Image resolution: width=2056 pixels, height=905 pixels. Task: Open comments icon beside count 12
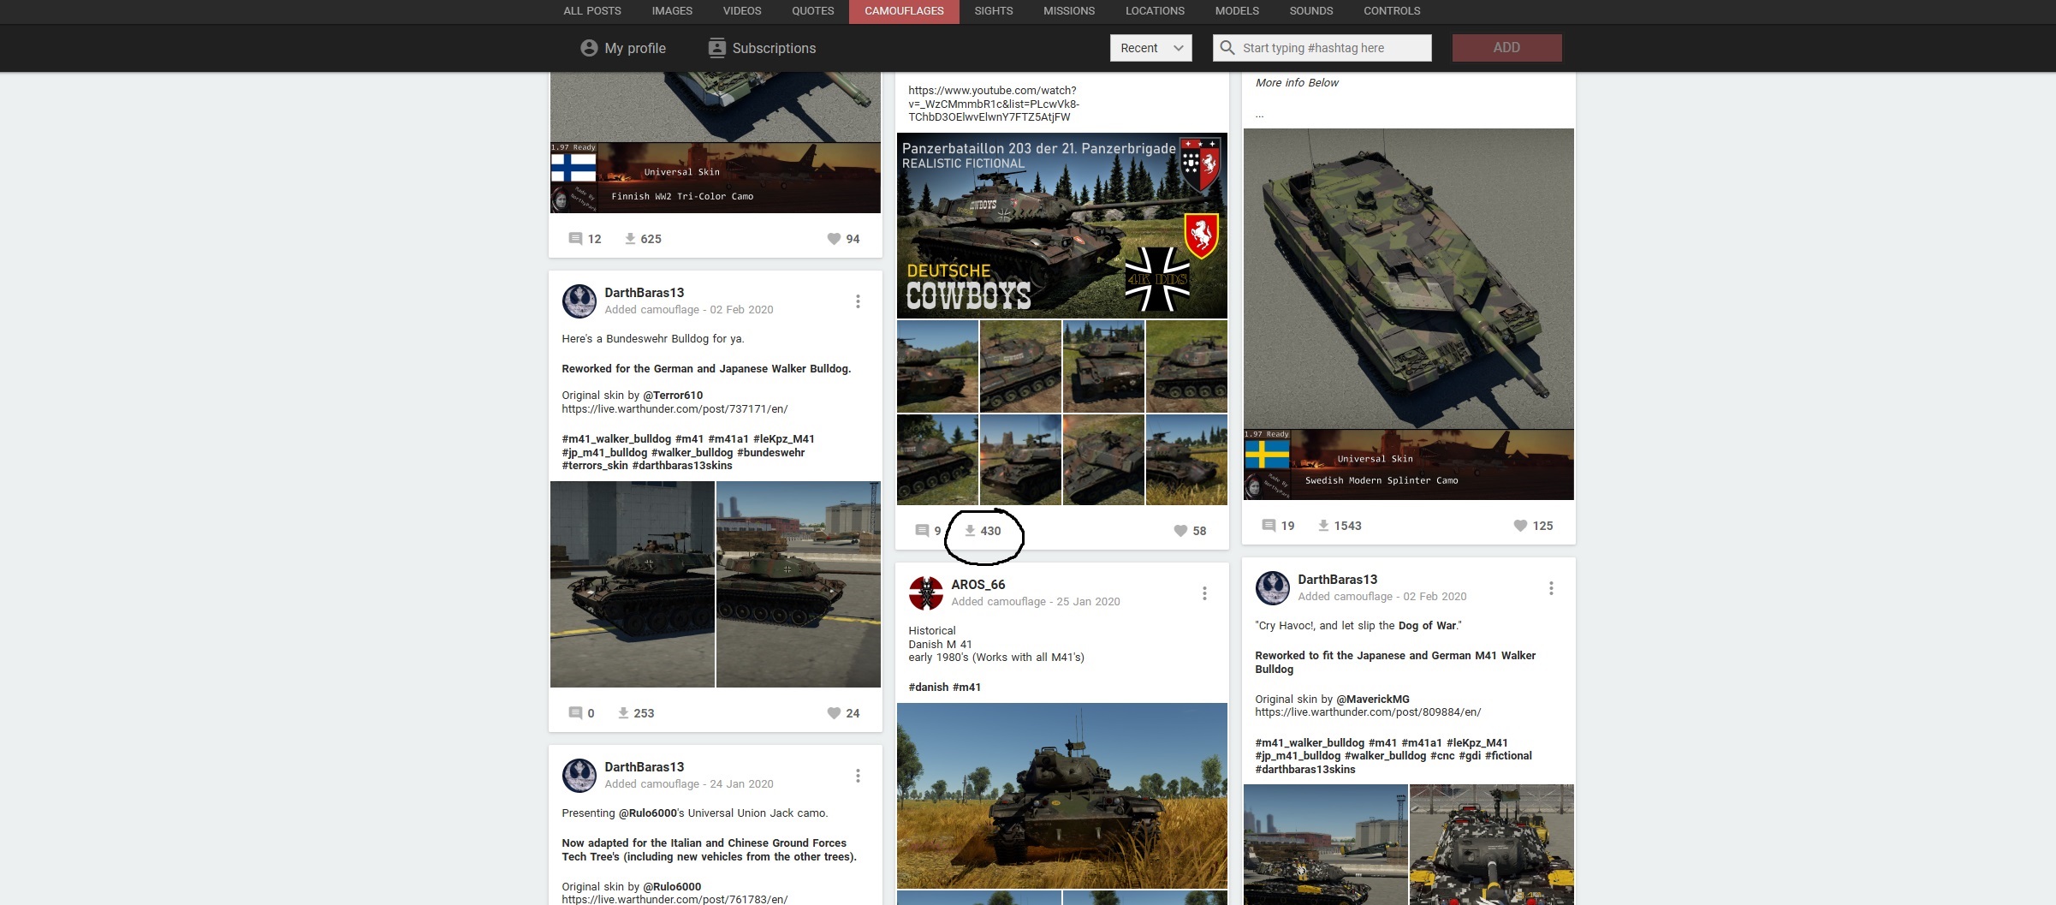click(x=576, y=239)
